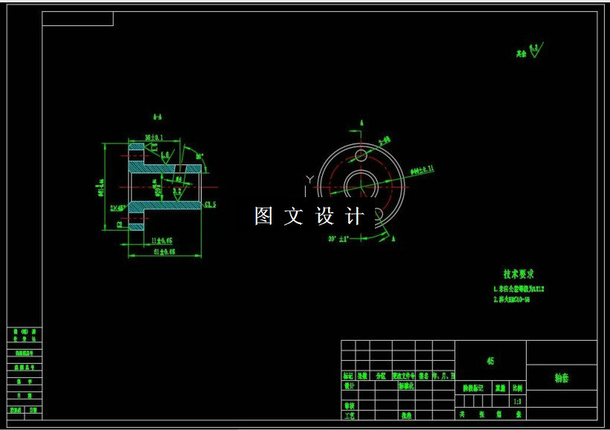610x430 pixels.
Task: Click the scale value '1:1' cell
Action: (518, 401)
